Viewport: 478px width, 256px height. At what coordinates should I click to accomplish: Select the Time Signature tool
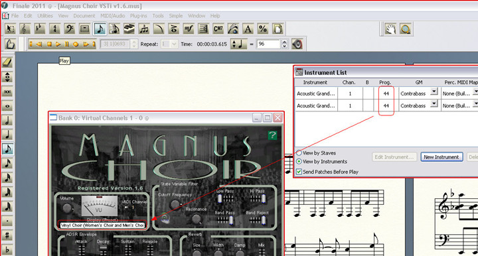tap(54, 29)
